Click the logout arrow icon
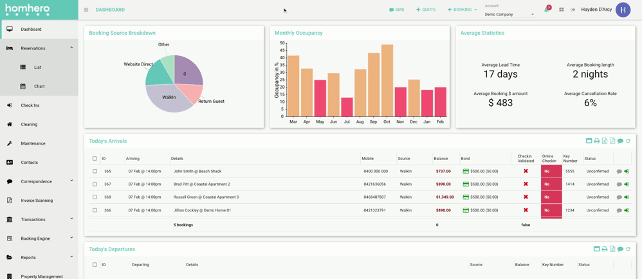Screen dimensions: 642x279 click(573, 10)
